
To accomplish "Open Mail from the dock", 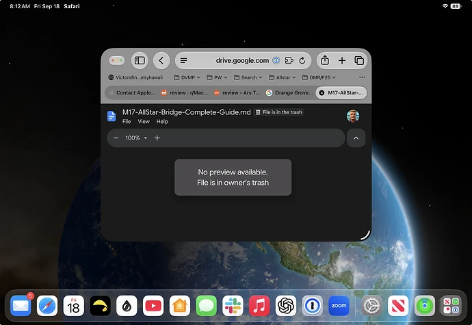I will click(x=21, y=306).
